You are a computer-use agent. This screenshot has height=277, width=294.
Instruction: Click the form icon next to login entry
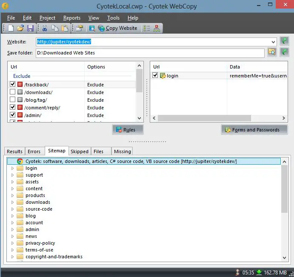pyautogui.click(x=163, y=76)
